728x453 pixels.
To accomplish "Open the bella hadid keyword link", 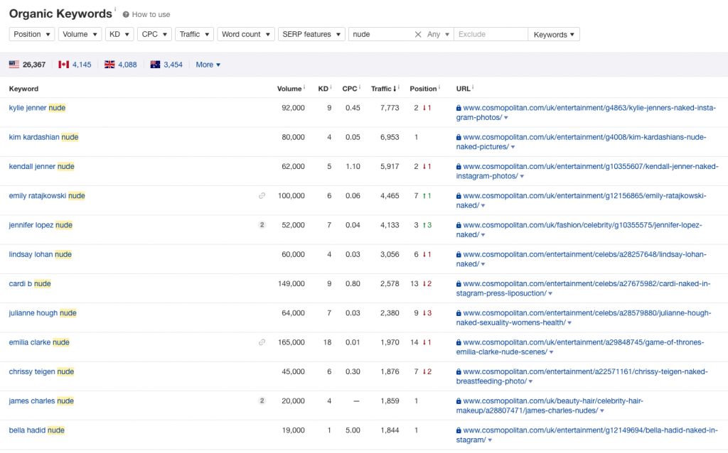I will click(37, 430).
